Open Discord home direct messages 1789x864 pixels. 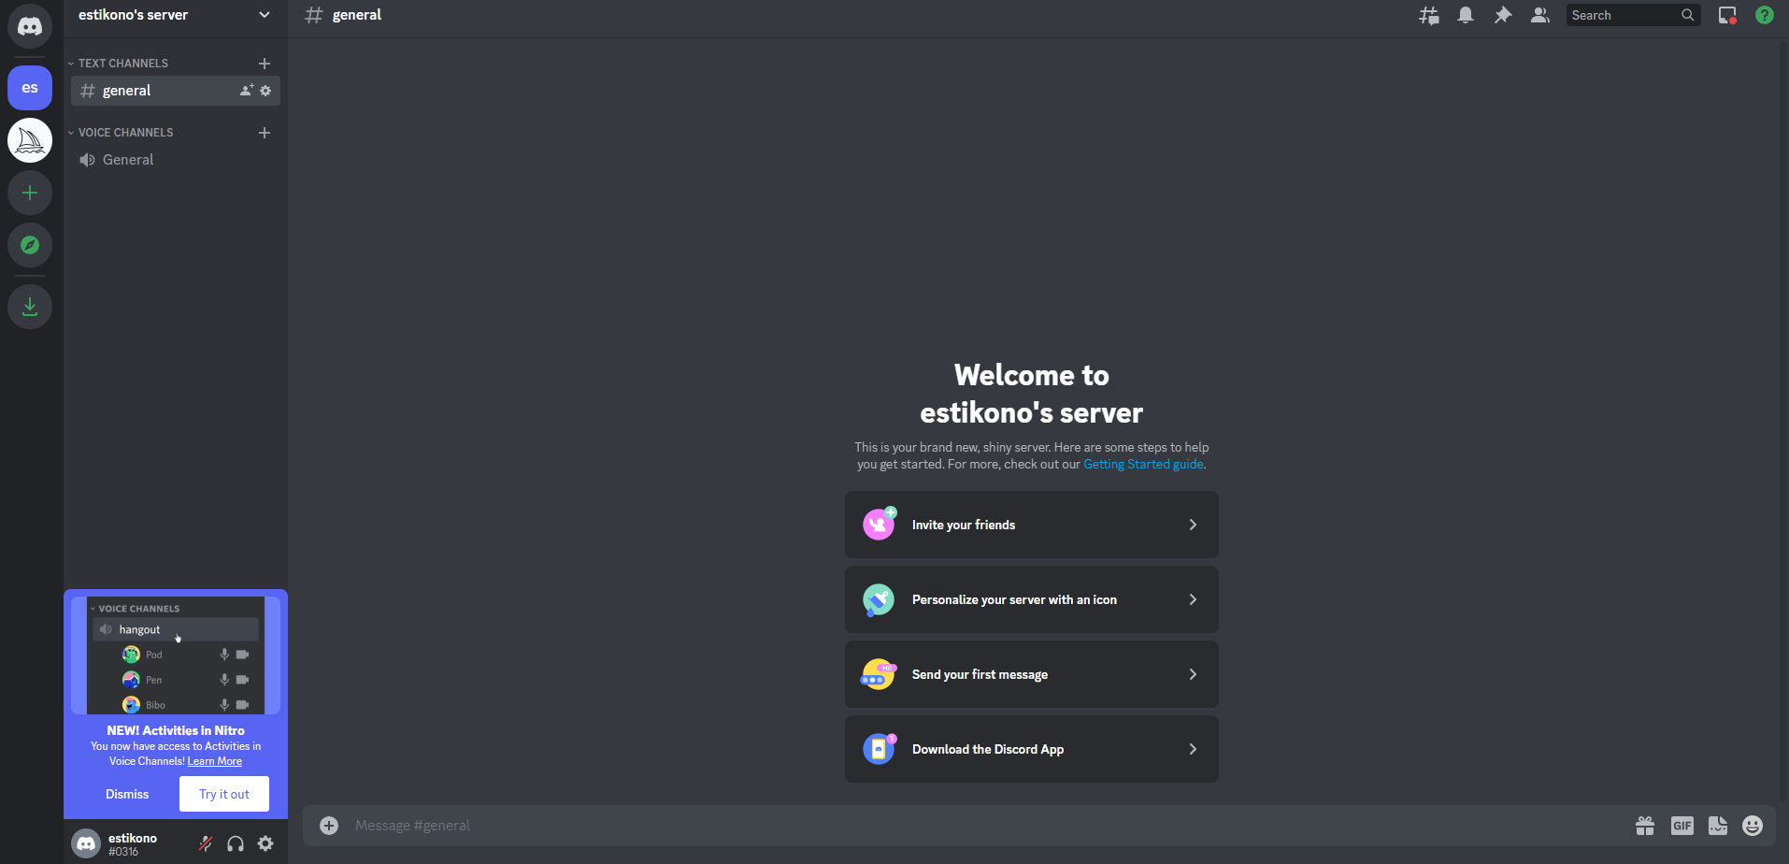click(30, 26)
